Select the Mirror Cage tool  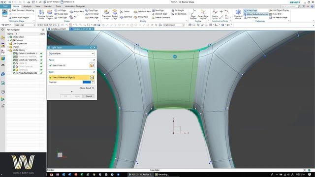92,14
